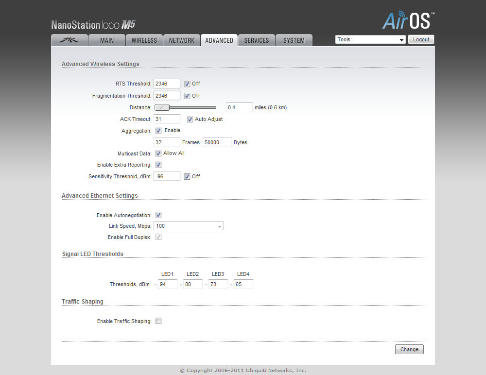486x375 pixels.
Task: Click the Change button
Action: click(x=409, y=349)
